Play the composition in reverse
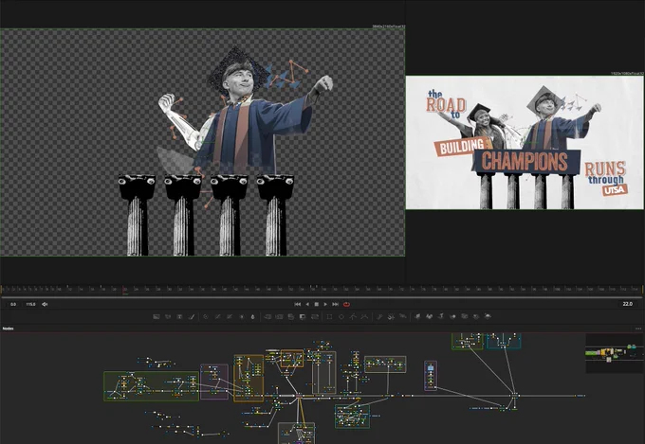 pos(307,304)
